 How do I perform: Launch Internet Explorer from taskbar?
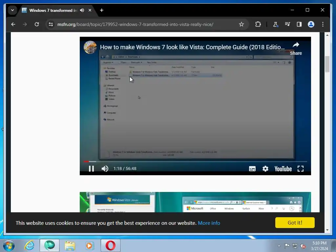tap(29, 245)
